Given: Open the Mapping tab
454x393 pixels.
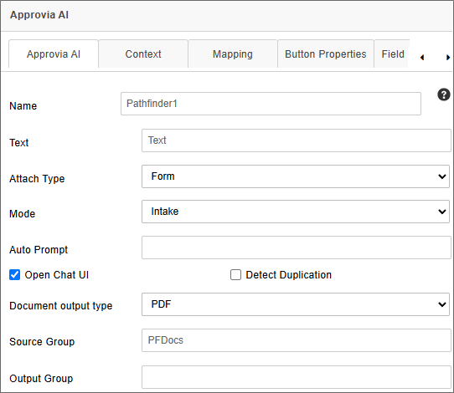Looking at the screenshot, I should tap(233, 54).
